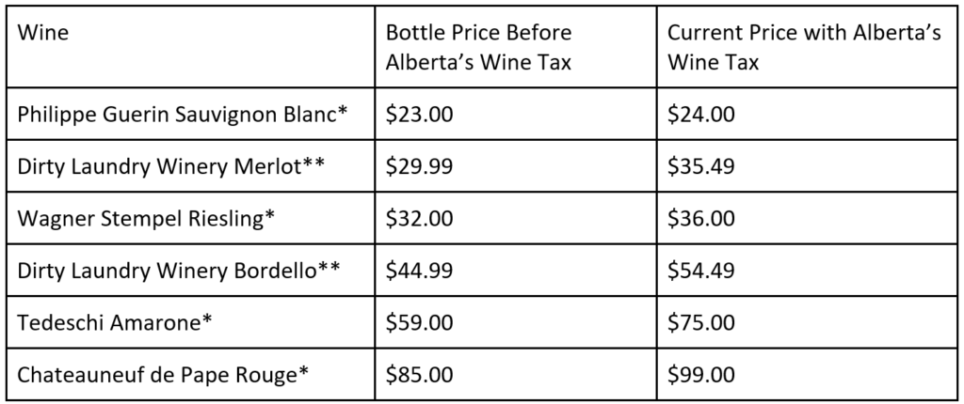Select the $35.49 price cell
Viewport: 964px width, 404px height.
[700, 166]
